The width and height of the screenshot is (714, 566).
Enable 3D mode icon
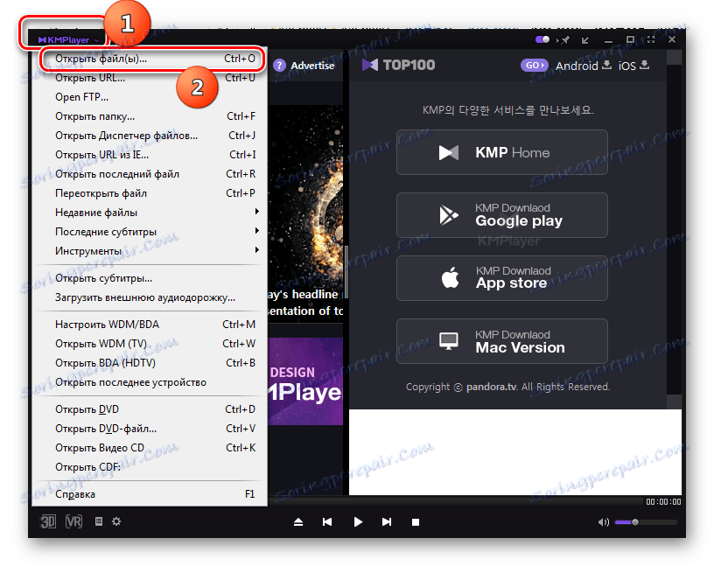click(48, 521)
